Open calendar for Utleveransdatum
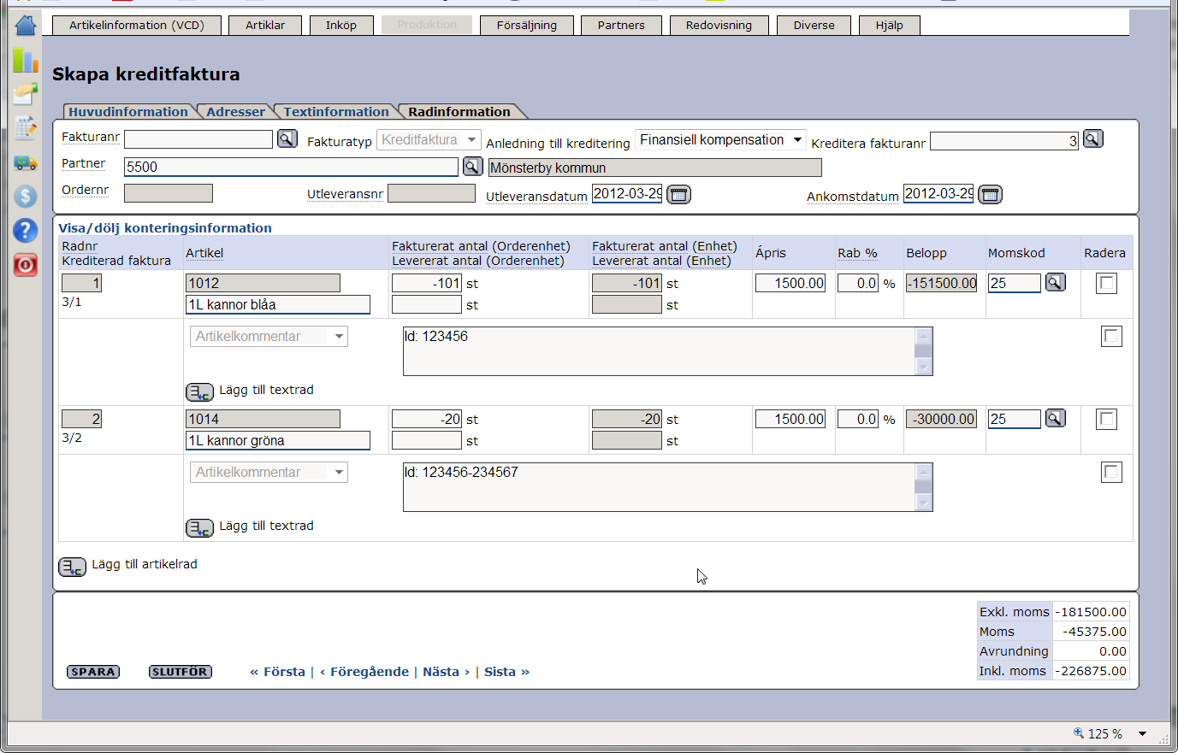1178x753 pixels. [x=678, y=194]
